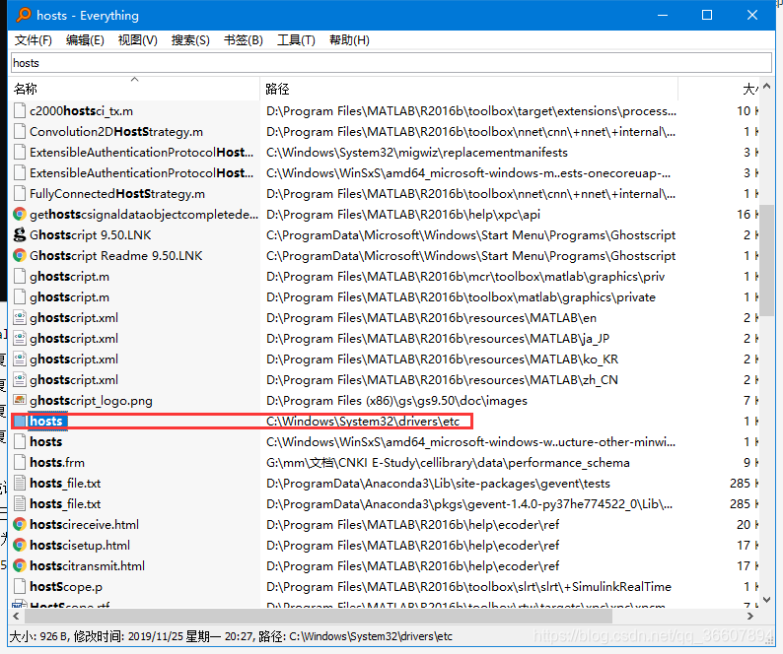Screen dimensions: 783x654
Task: Click the status bar file details text
Action: (x=231, y=636)
